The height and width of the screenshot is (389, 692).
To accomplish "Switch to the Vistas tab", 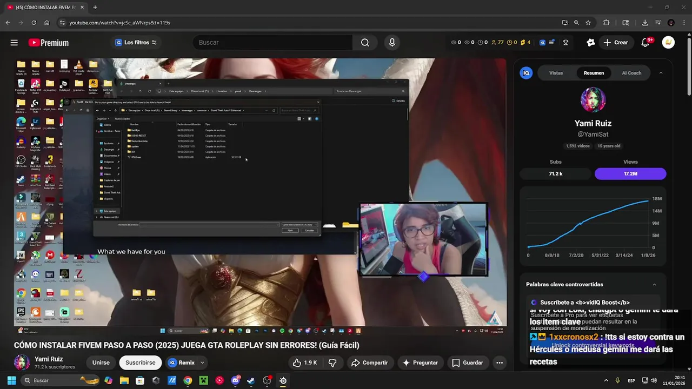I will (x=556, y=73).
